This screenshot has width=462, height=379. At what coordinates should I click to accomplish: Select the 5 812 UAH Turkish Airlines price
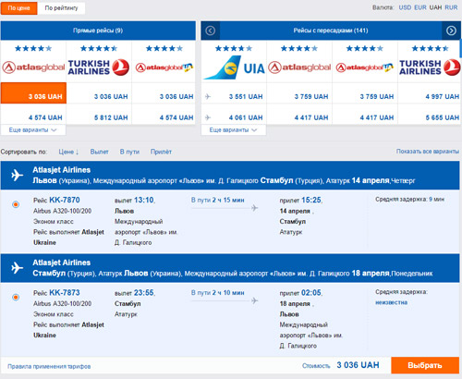point(111,117)
